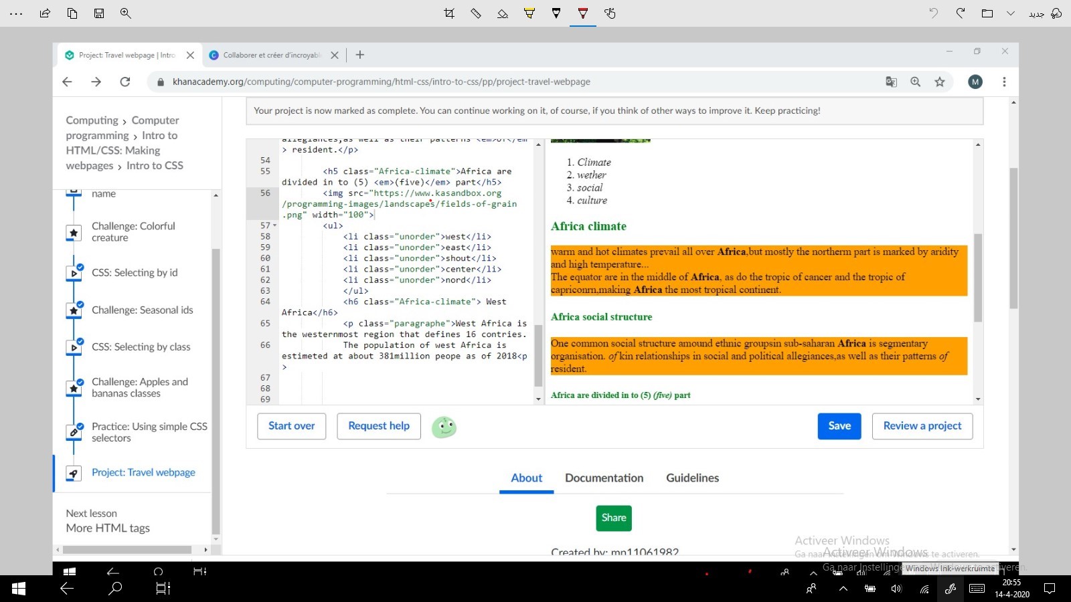This screenshot has height=602, width=1071.
Task: Open Challenge: Seasonal ids lesson
Action: [142, 310]
